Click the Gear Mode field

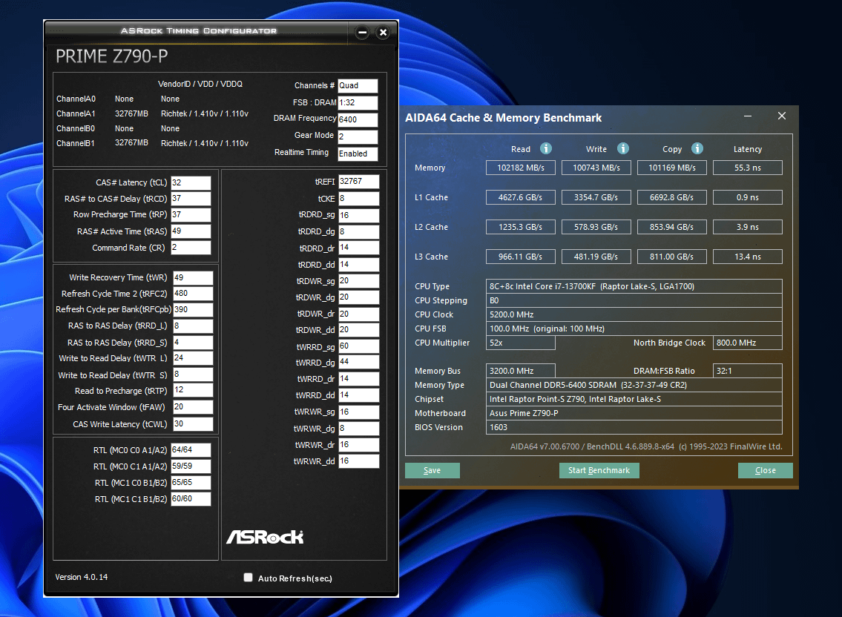[x=358, y=137]
